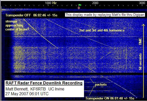
Task: Click the red diamond tuning cursor
Action: click(x=79, y=8)
